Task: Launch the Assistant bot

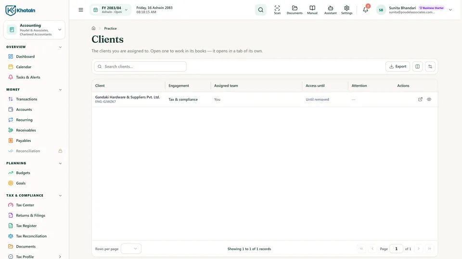Action: pyautogui.click(x=330, y=10)
